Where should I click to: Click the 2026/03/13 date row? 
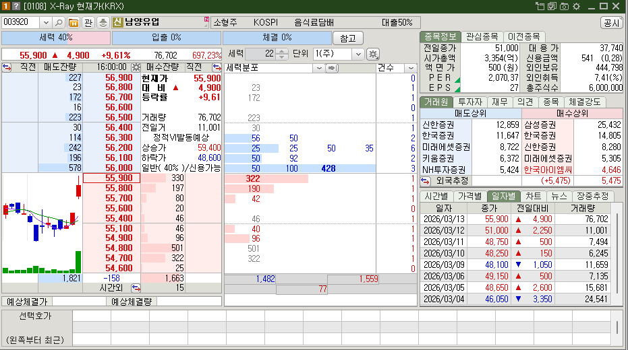click(516, 219)
